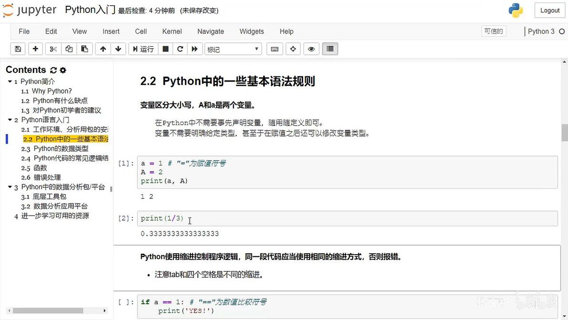This screenshot has width=568, height=320.
Task: Refresh the Contents table with reload icon
Action: (x=54, y=70)
